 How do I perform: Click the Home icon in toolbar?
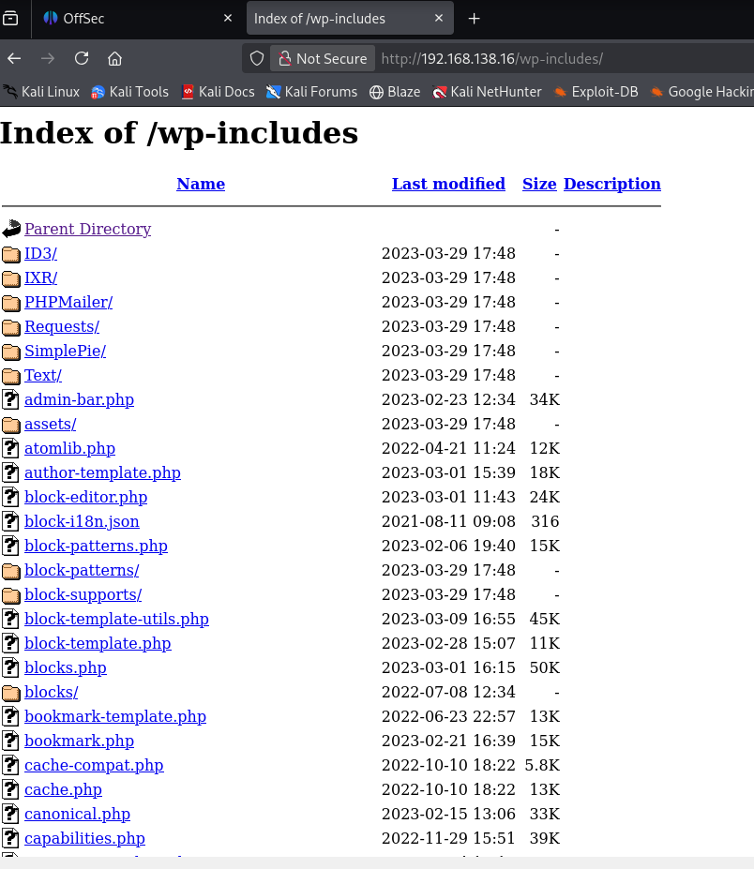(x=114, y=58)
